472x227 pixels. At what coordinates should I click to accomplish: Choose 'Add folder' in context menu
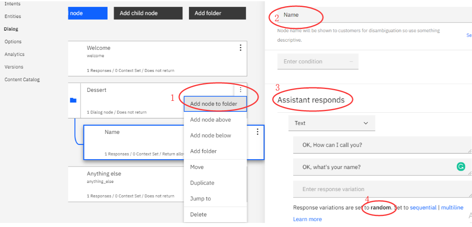tap(204, 151)
